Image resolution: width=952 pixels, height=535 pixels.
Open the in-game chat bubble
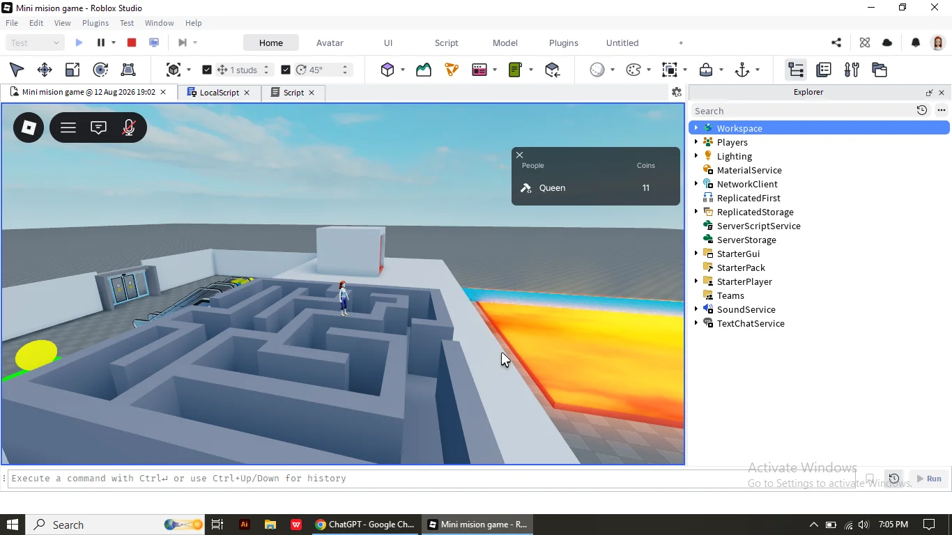(x=99, y=127)
